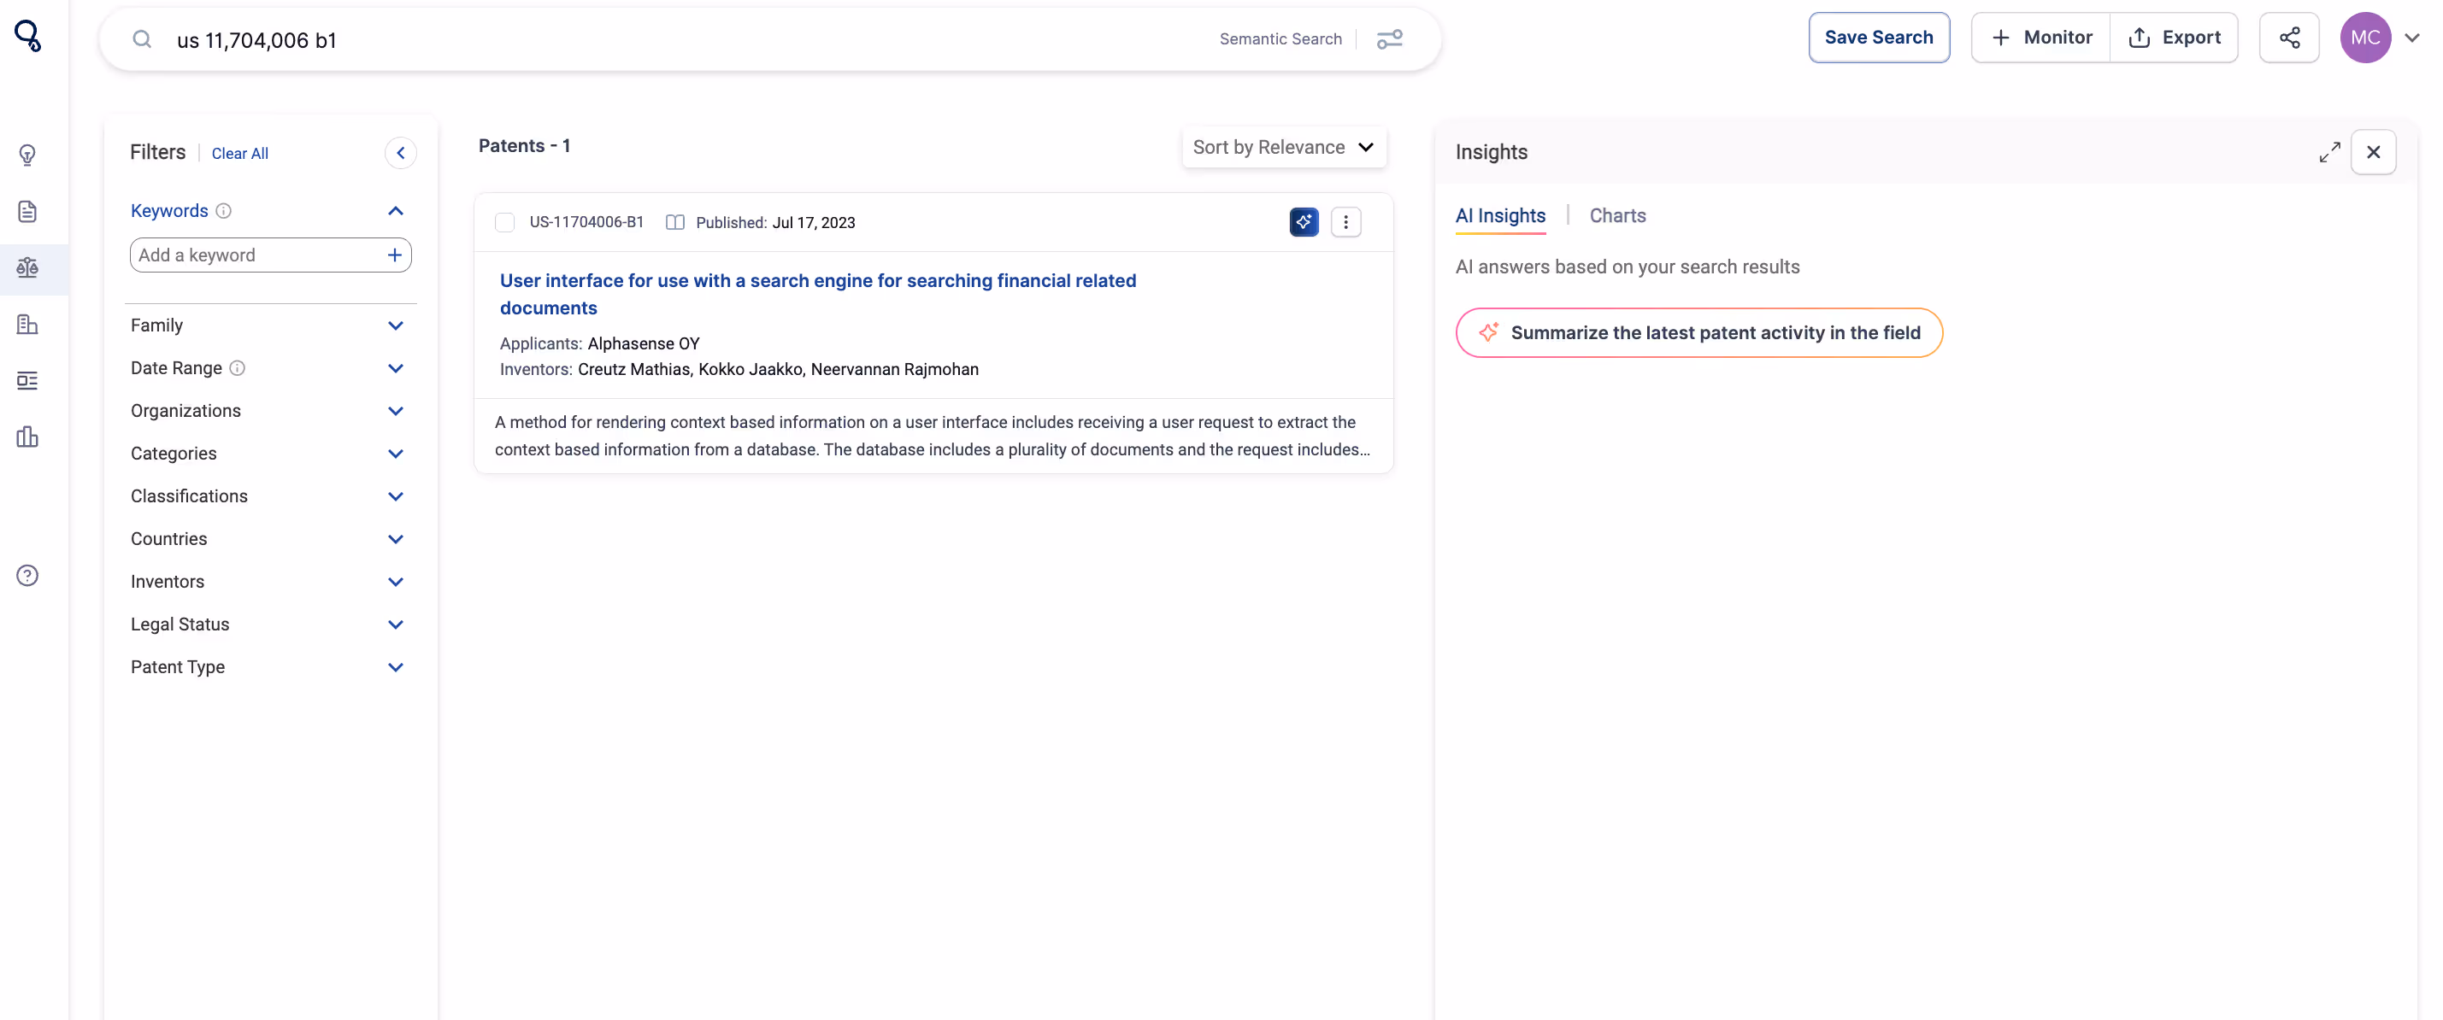Switch to the AI Insights tab
Viewport: 2443px width, 1020px height.
pos(1500,215)
